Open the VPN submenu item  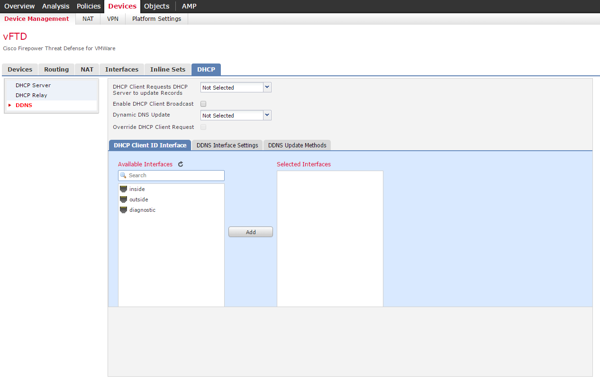click(x=113, y=19)
